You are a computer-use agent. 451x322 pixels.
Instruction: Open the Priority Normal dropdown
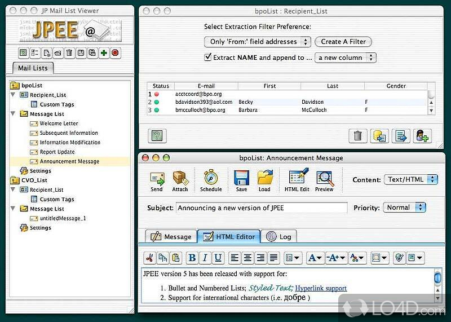coord(405,208)
